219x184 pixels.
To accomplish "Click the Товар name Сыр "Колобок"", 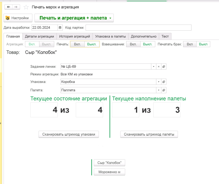I will click(x=41, y=52).
